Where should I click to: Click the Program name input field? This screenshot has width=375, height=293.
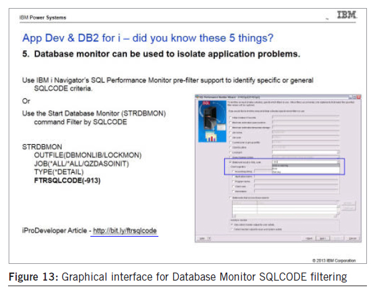[x=296, y=181]
